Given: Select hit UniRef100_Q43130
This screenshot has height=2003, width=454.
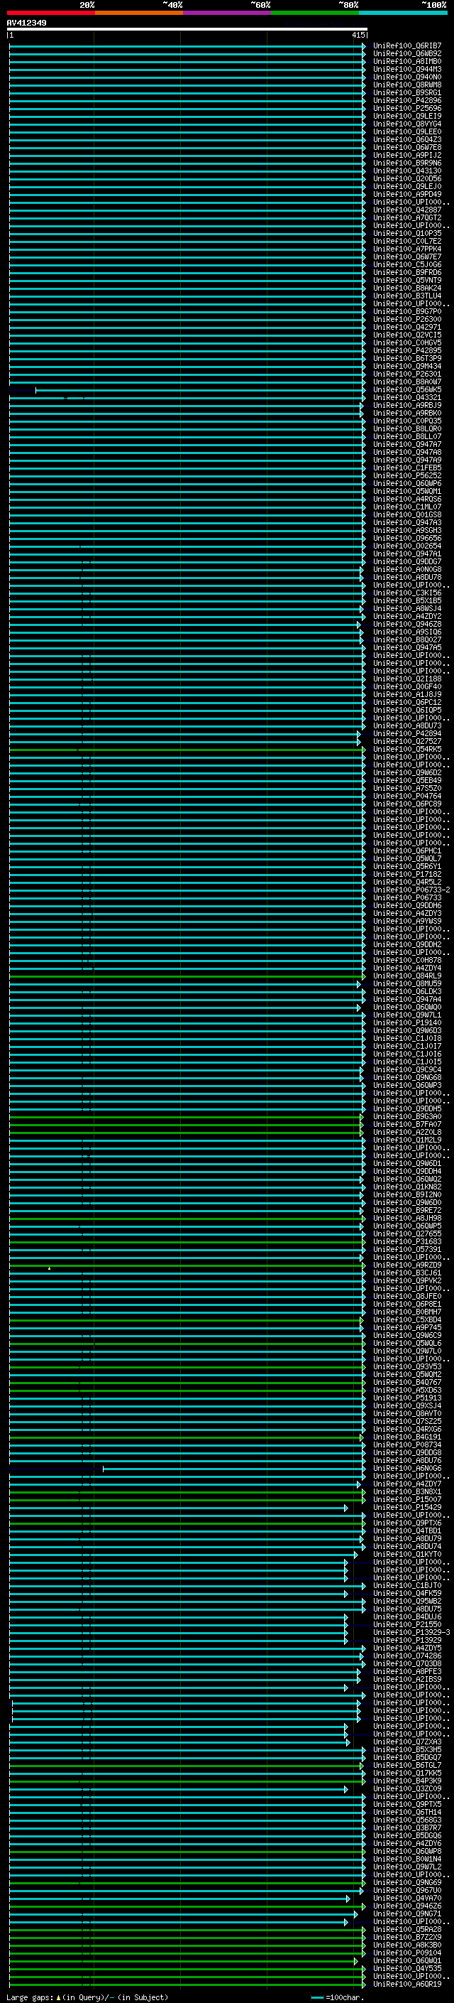Looking at the screenshot, I should pyautogui.click(x=406, y=171).
